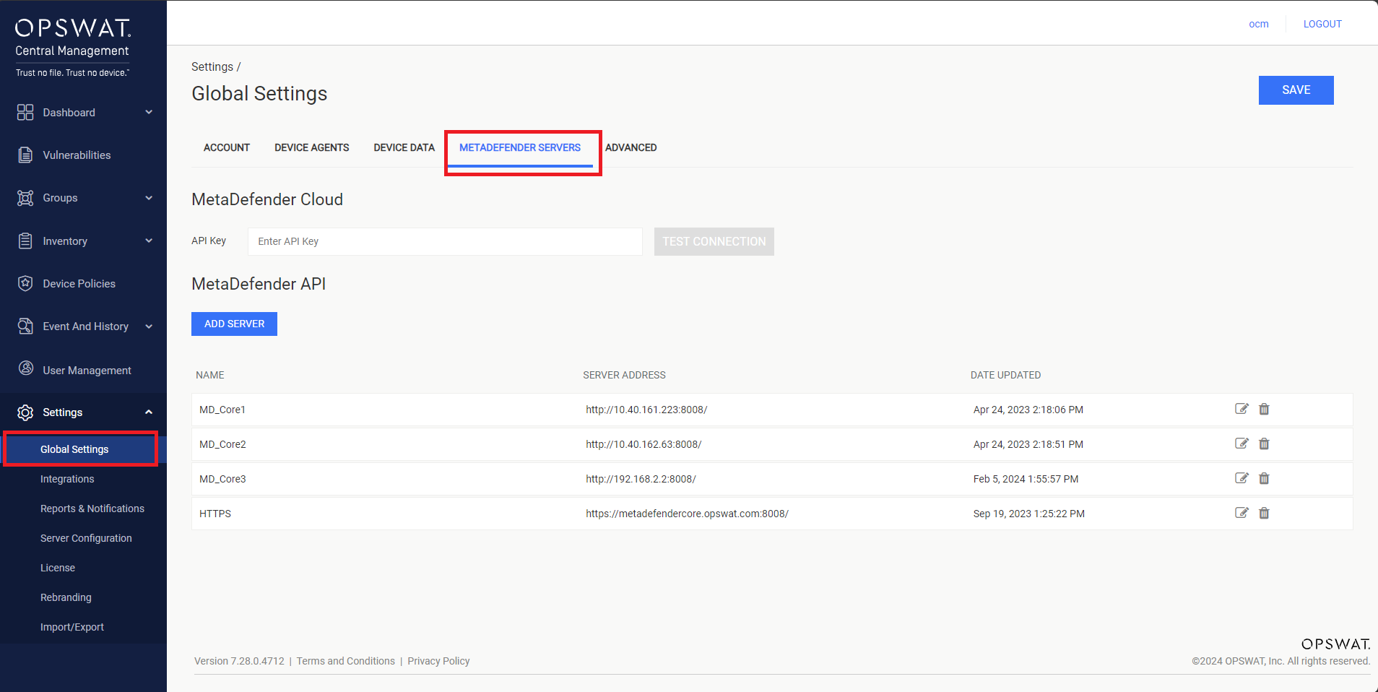Collapse the Settings menu chevron
Viewport: 1378px width, 692px height.
[149, 412]
